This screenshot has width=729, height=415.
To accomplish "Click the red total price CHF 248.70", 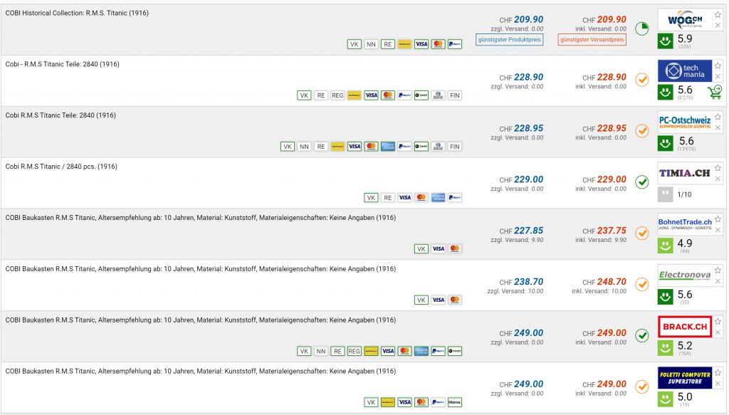I will tap(604, 282).
